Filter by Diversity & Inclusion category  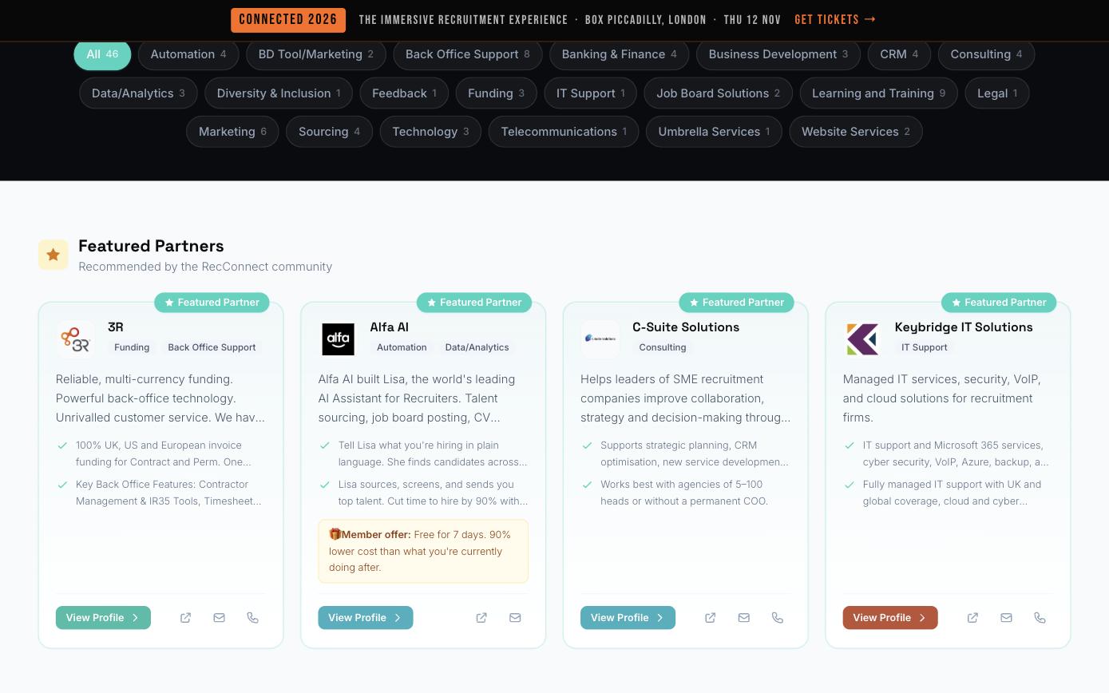tap(279, 93)
